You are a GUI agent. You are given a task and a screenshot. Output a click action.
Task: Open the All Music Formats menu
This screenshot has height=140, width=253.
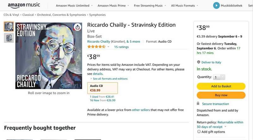pos(185,6)
